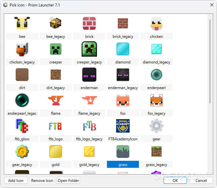Click the flame_legacy text label
The height and width of the screenshot is (188, 217).
click(x=89, y=113)
